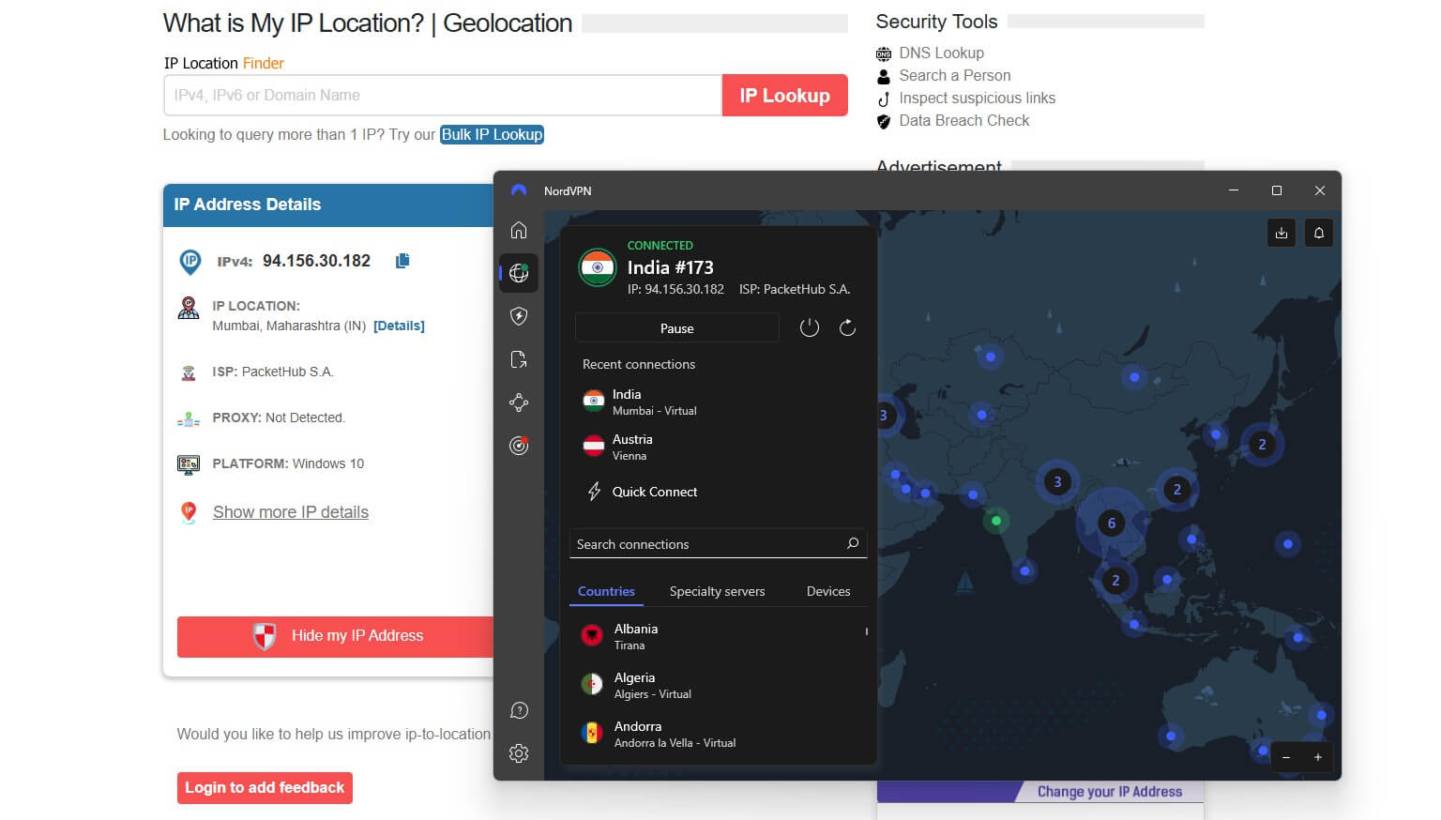Viewport: 1441px width, 820px height.
Task: Click Hide my IP Address button
Action: tap(335, 636)
